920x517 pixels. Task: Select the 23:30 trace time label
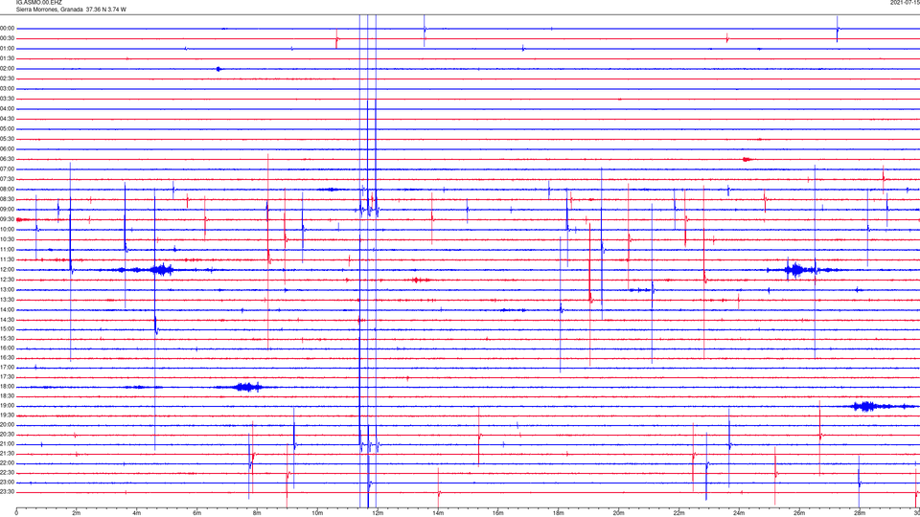pyautogui.click(x=8, y=492)
